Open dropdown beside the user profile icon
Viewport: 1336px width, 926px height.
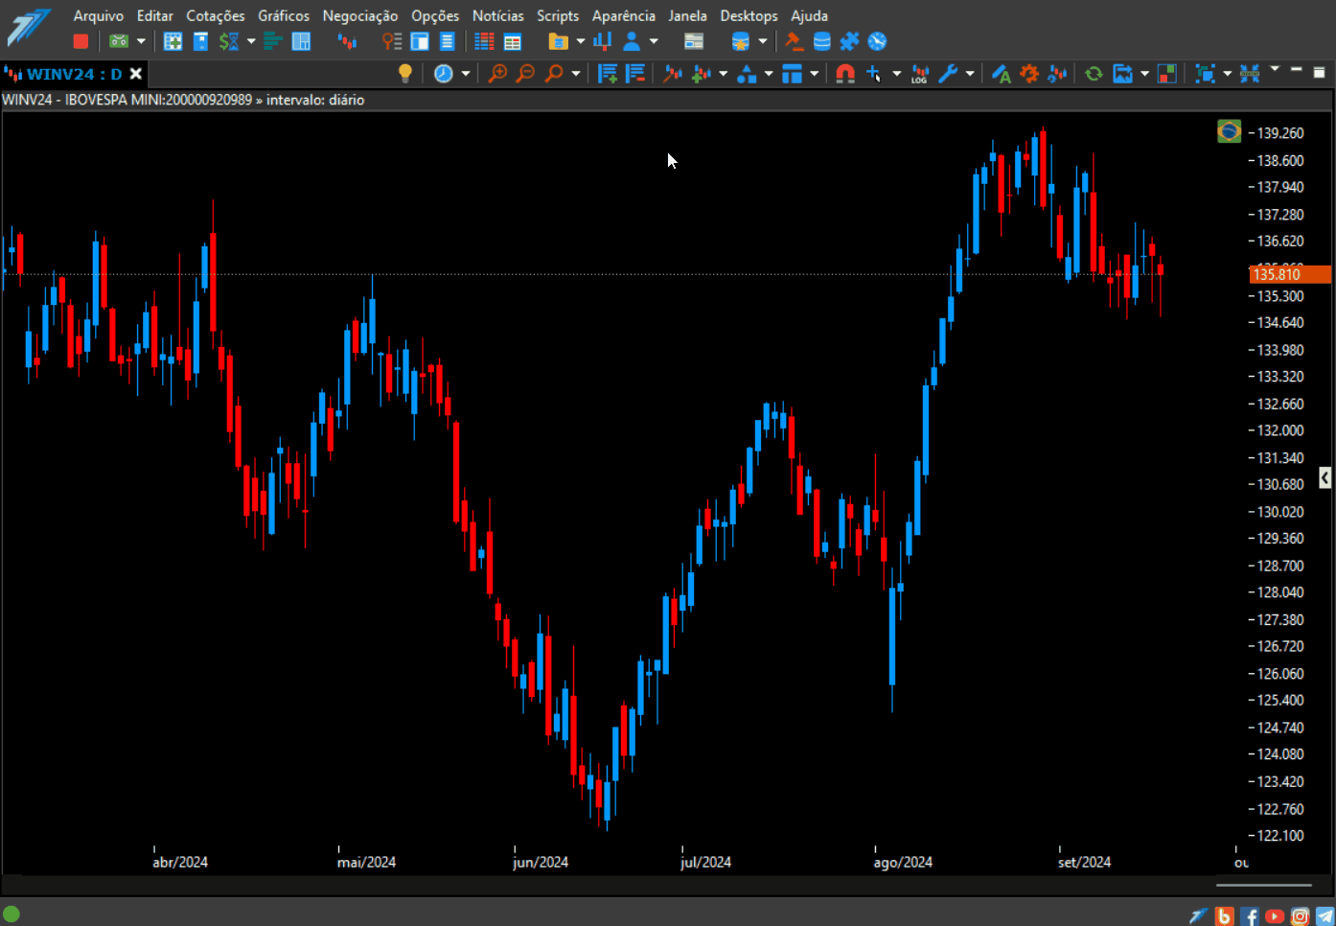point(654,41)
